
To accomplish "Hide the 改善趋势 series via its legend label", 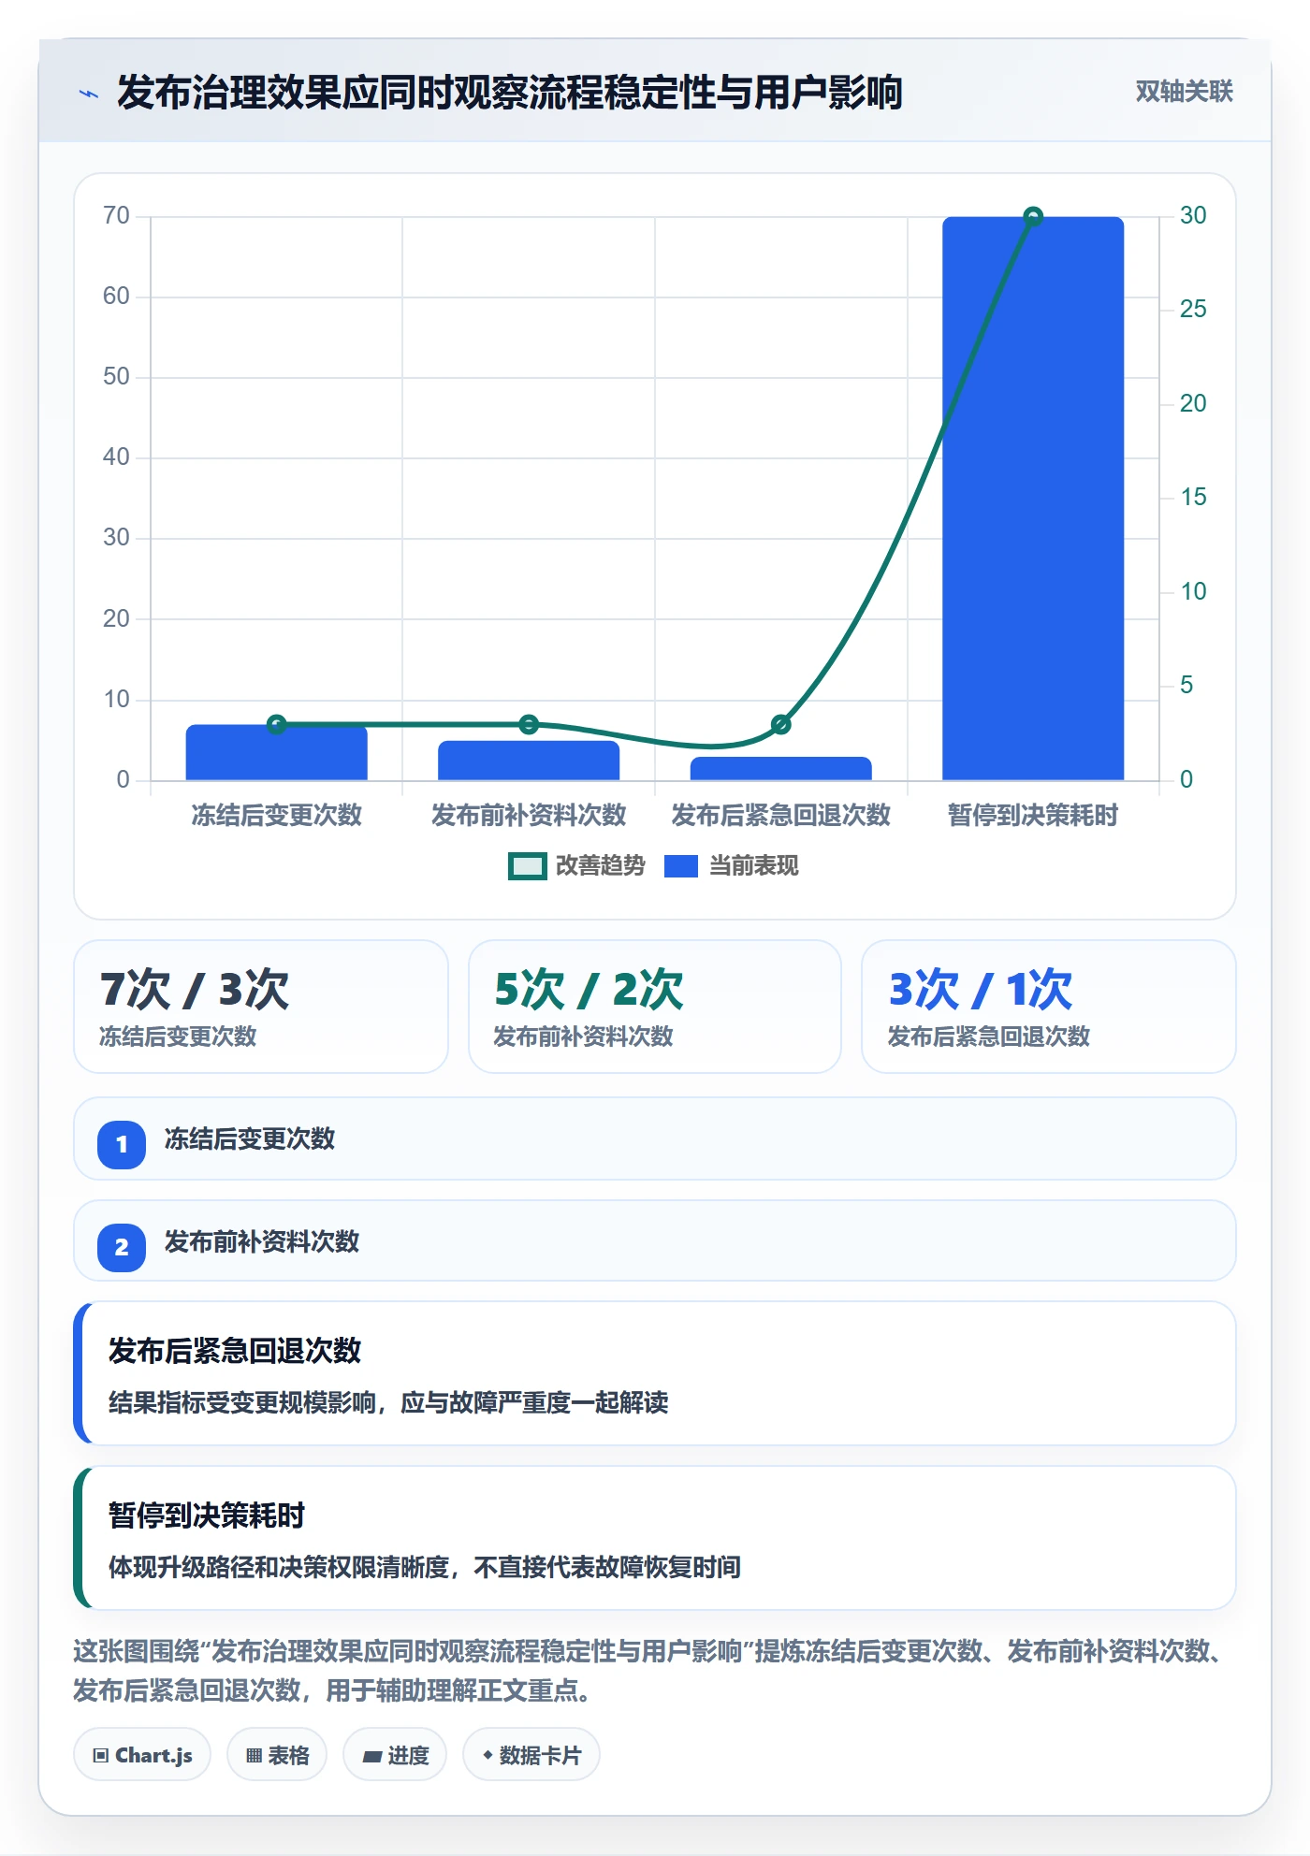I will pyautogui.click(x=601, y=866).
